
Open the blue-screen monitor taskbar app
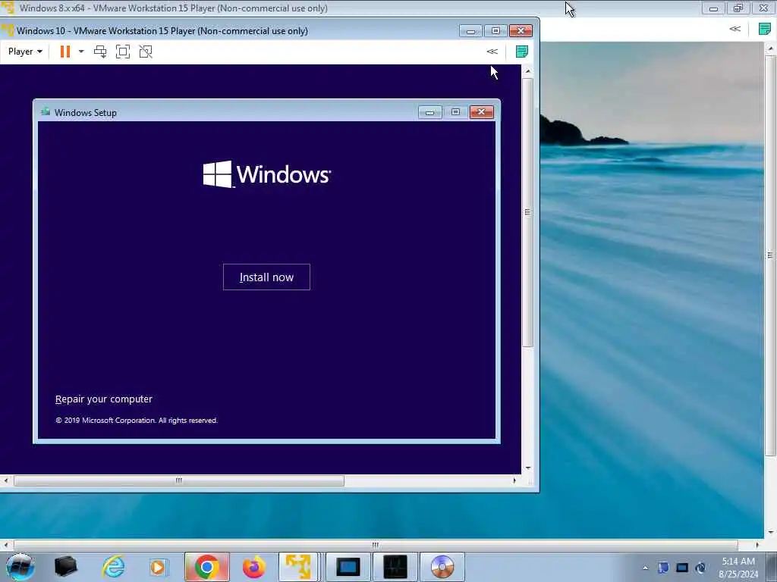348,567
